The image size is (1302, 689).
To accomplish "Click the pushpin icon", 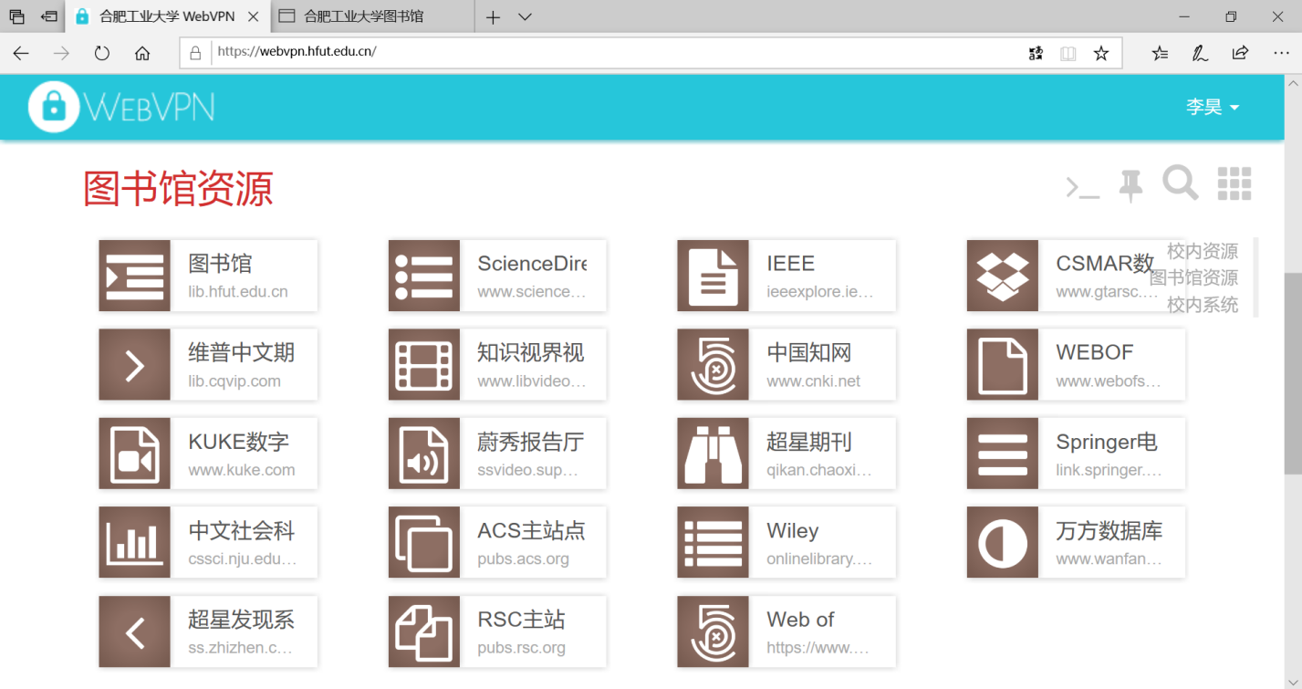I will point(1130,185).
